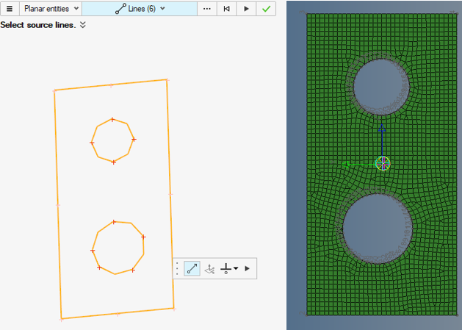Click the three-dots more options button
The image size is (462, 330).
[x=207, y=9]
